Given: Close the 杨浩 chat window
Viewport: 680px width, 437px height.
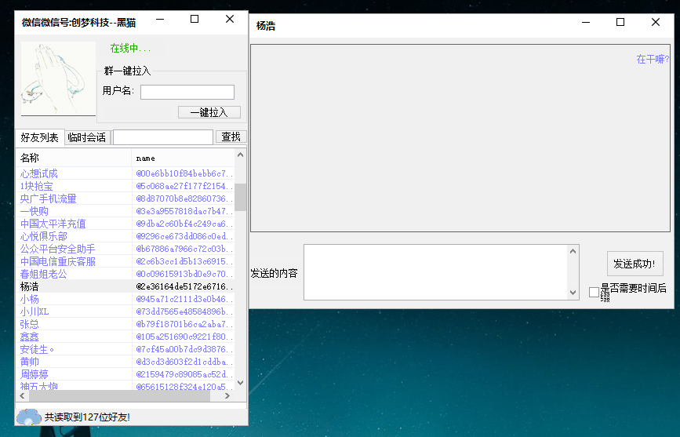Looking at the screenshot, I should [656, 23].
